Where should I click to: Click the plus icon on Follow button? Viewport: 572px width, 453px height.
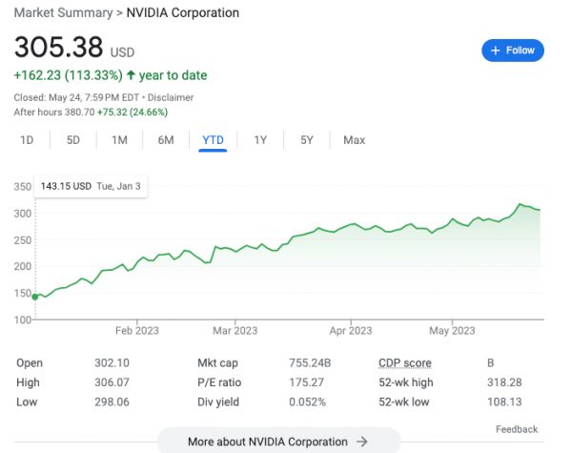[x=495, y=51]
